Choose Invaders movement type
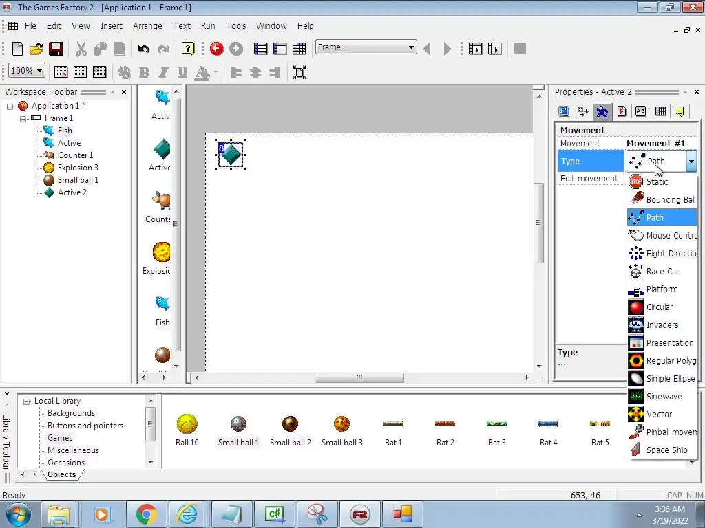The width and height of the screenshot is (705, 528). click(662, 324)
